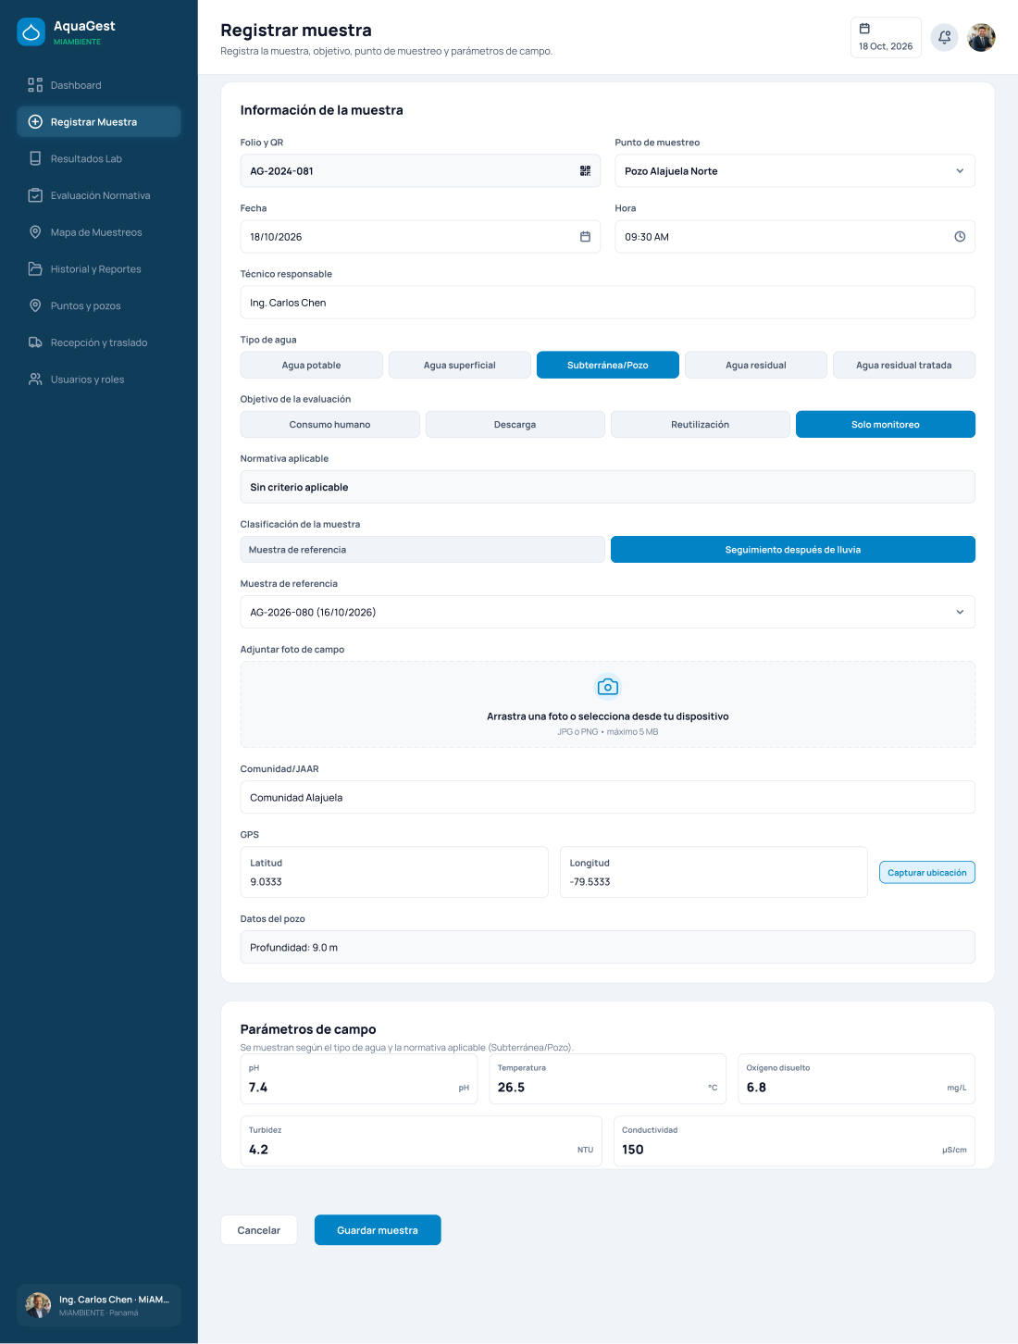Viewport: 1018px width, 1344px height.
Task: Open Evaluación Normativa menu item
Action: click(x=98, y=195)
